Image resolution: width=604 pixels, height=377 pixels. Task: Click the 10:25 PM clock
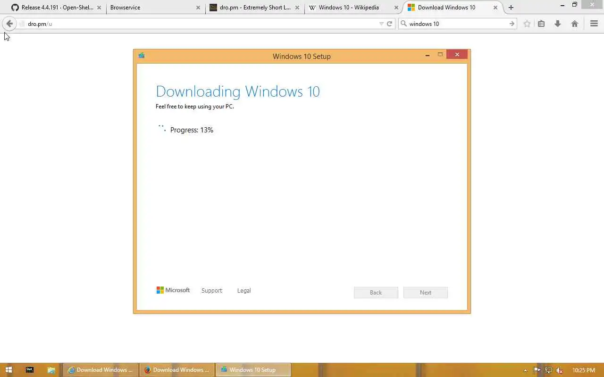coord(583,370)
